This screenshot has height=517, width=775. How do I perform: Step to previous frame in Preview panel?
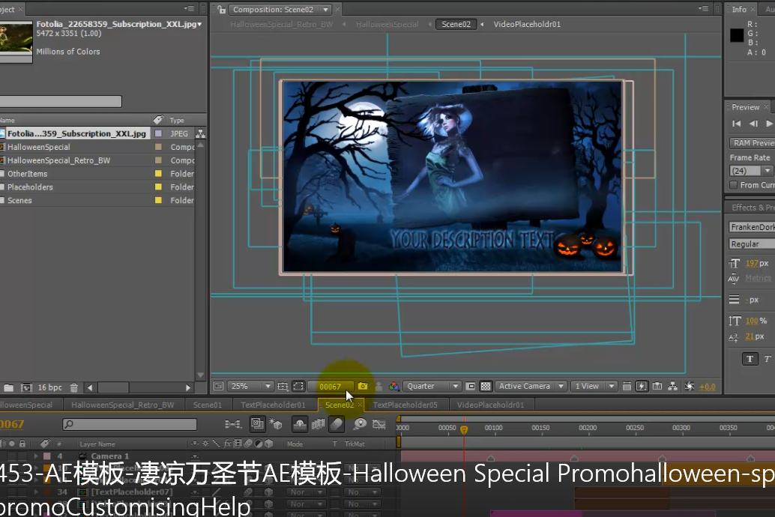(753, 123)
